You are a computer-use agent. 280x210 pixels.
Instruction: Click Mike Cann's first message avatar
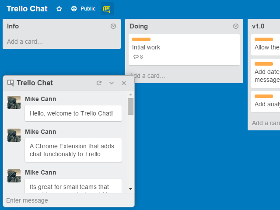14,102
